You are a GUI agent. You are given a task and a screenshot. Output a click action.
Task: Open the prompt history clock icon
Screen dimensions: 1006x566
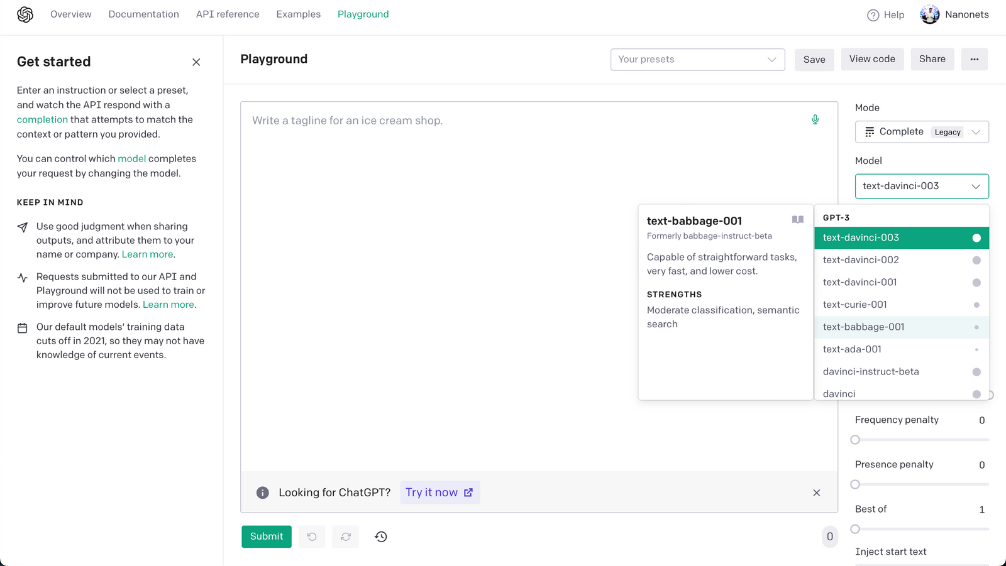click(x=381, y=536)
